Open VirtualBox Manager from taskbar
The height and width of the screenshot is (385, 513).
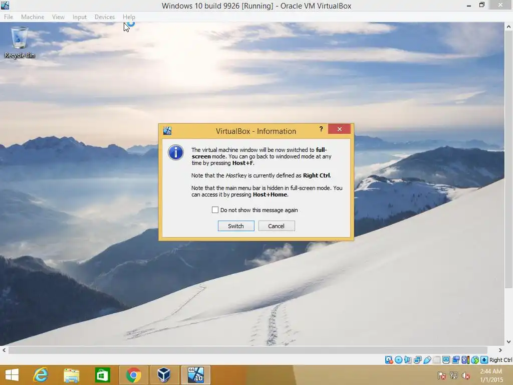(164, 375)
